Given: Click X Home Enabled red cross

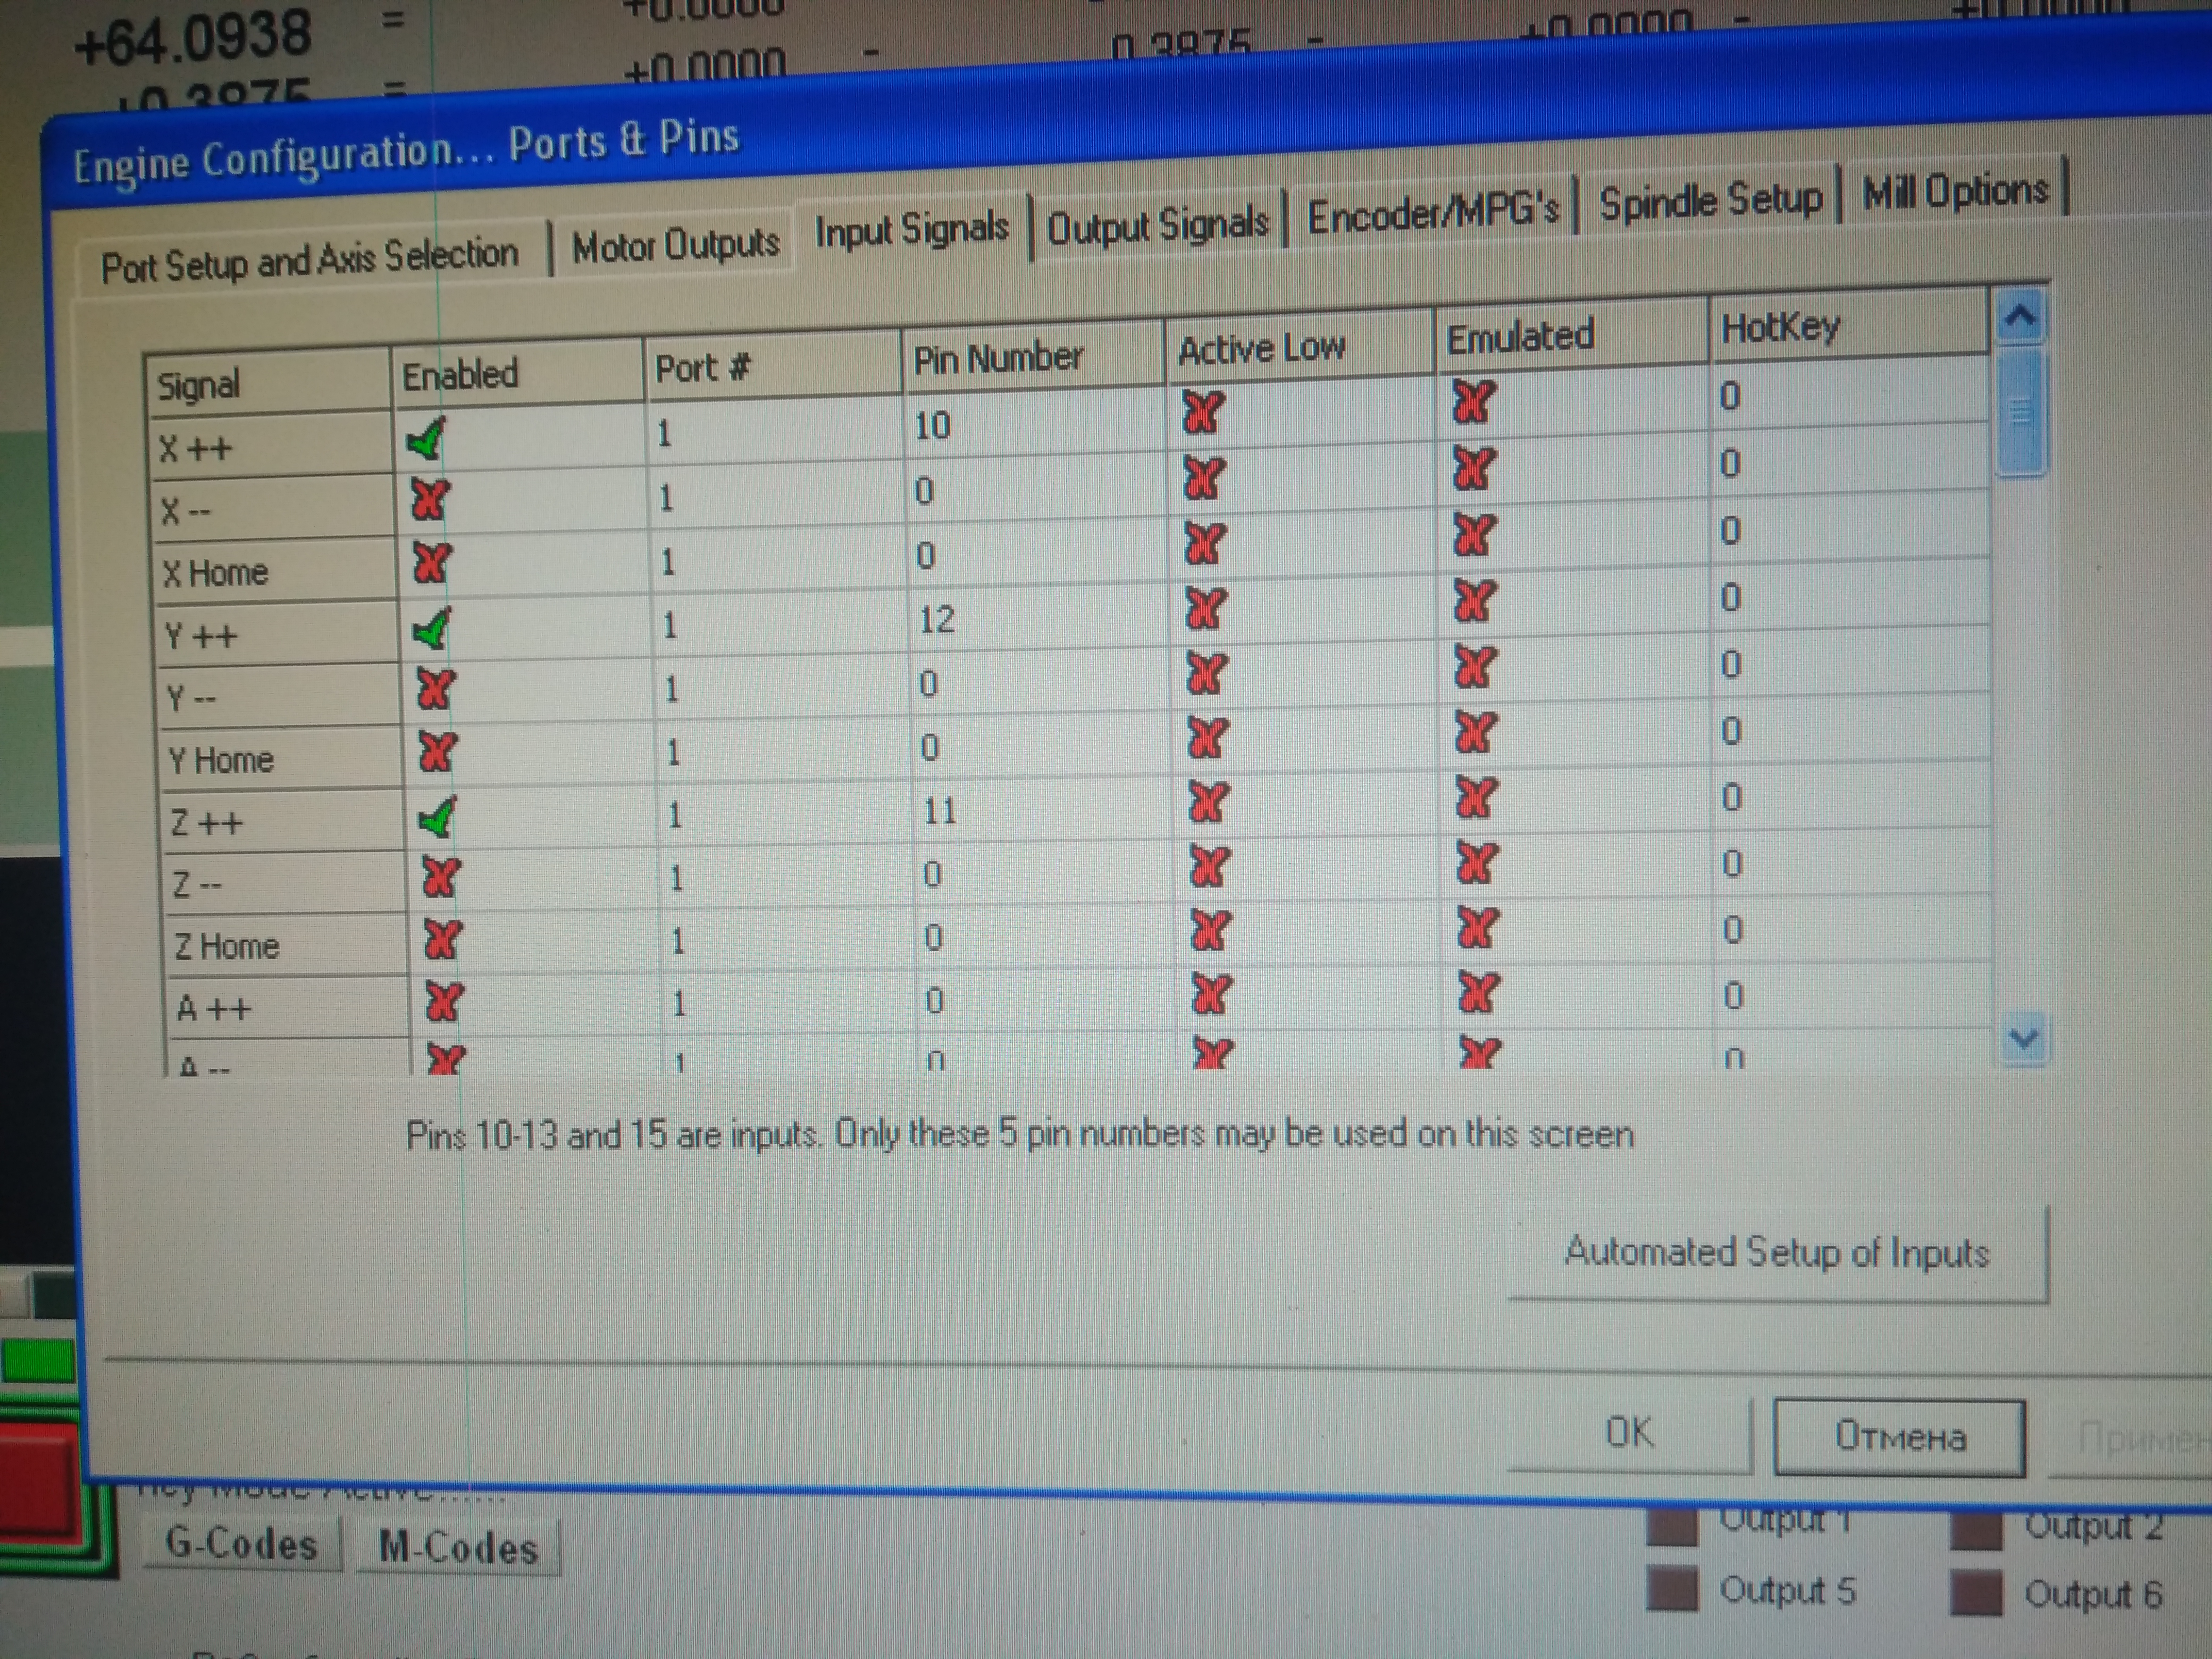Looking at the screenshot, I should click(431, 563).
